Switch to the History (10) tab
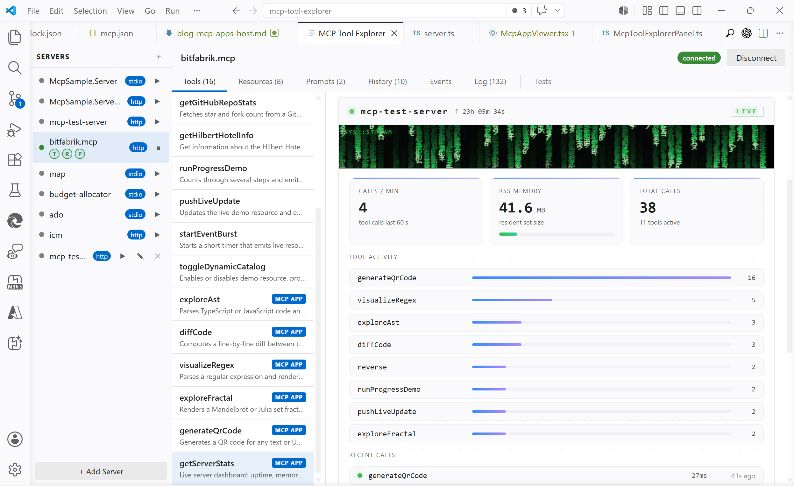This screenshot has height=486, width=794. click(387, 82)
